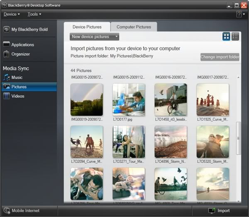
Task: Select the cyclist photo L7O1458 thumbnail
Action: tap(171, 100)
